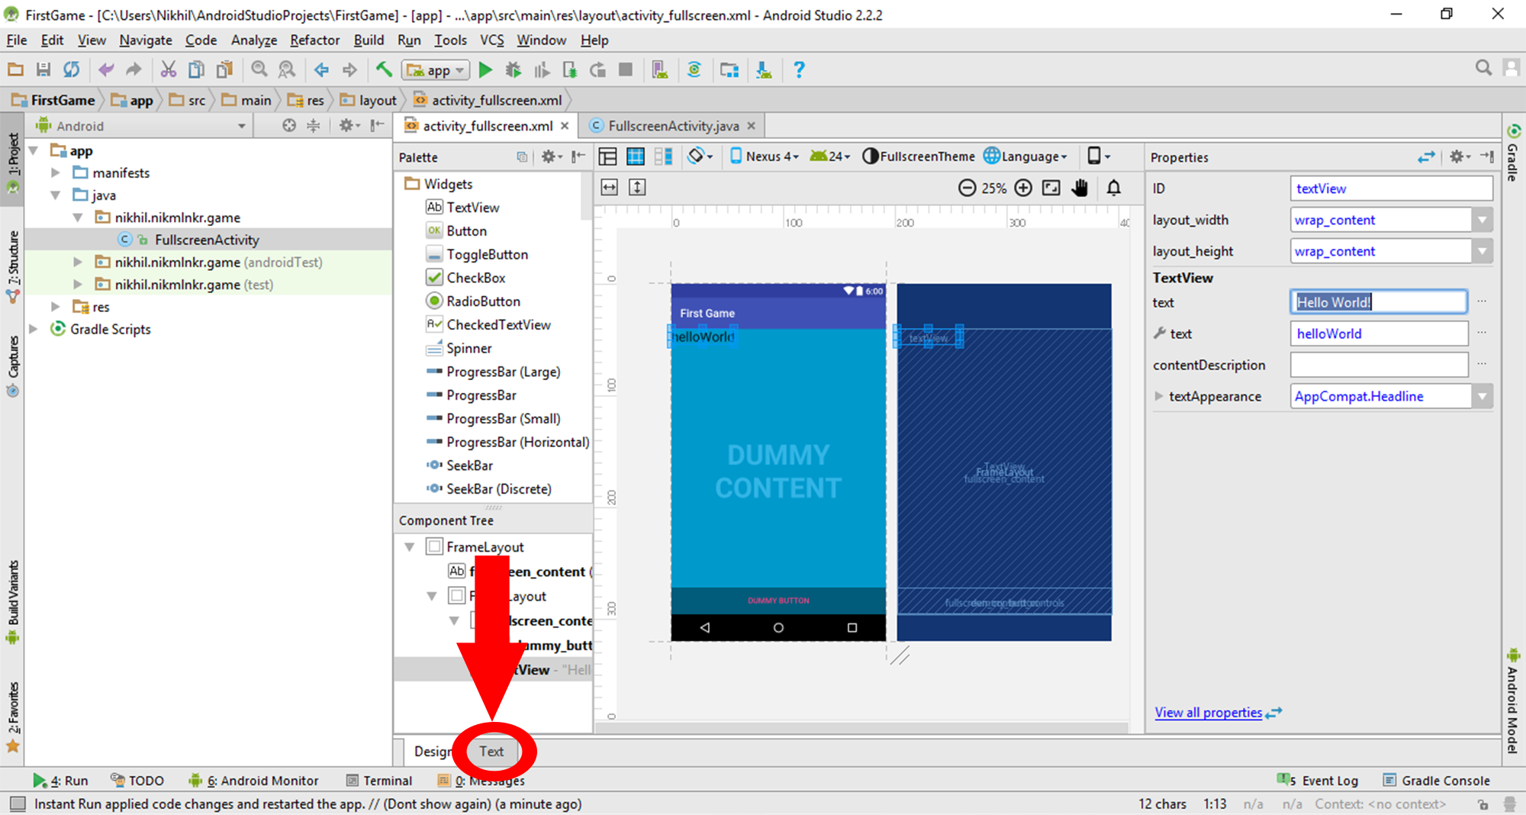Viewport: 1526px width, 815px height.
Task: Click the expand horizontally icon
Action: coord(610,188)
